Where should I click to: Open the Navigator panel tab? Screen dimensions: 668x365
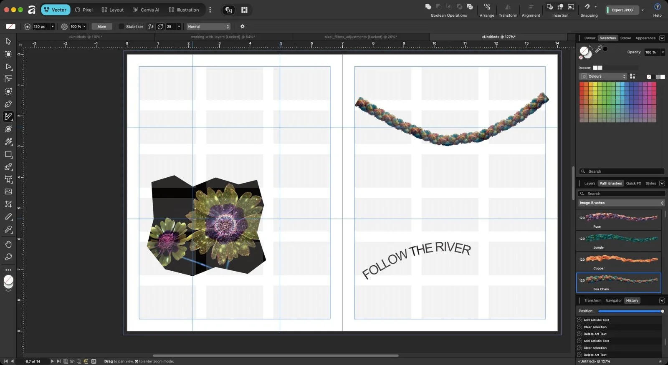(x=613, y=300)
